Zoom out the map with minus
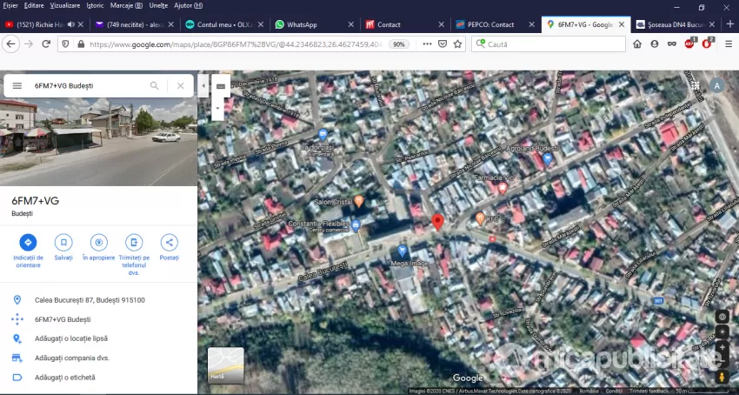 pyautogui.click(x=722, y=361)
